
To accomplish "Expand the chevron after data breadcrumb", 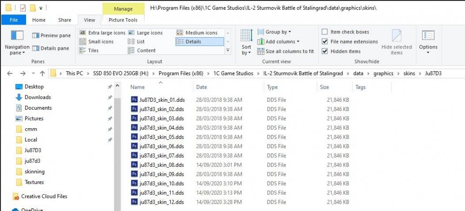I will pos(368,73).
